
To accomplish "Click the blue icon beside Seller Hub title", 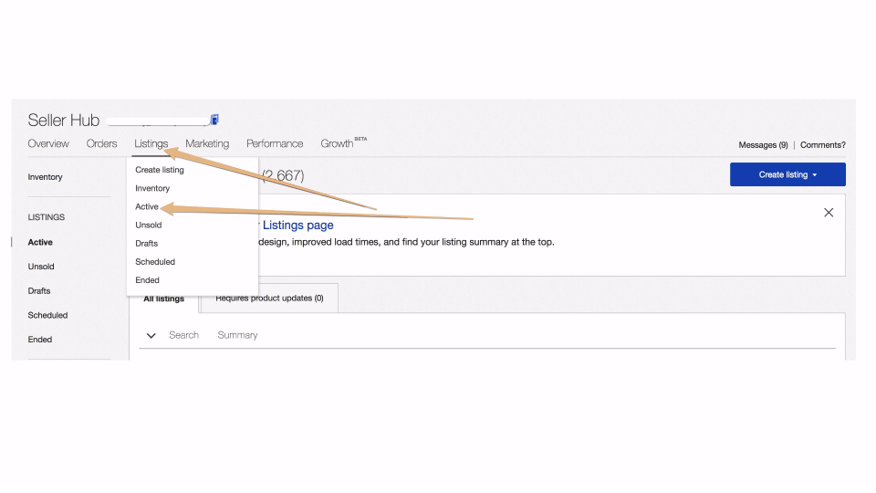I will (x=214, y=120).
